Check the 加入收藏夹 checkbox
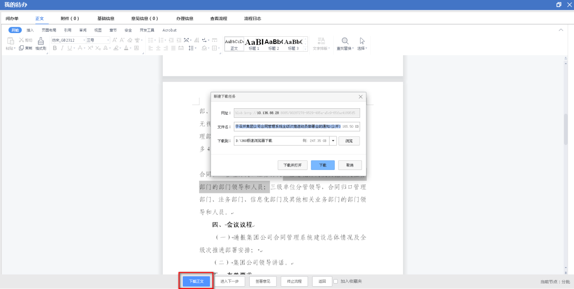This screenshot has height=289, width=574. pos(336,281)
